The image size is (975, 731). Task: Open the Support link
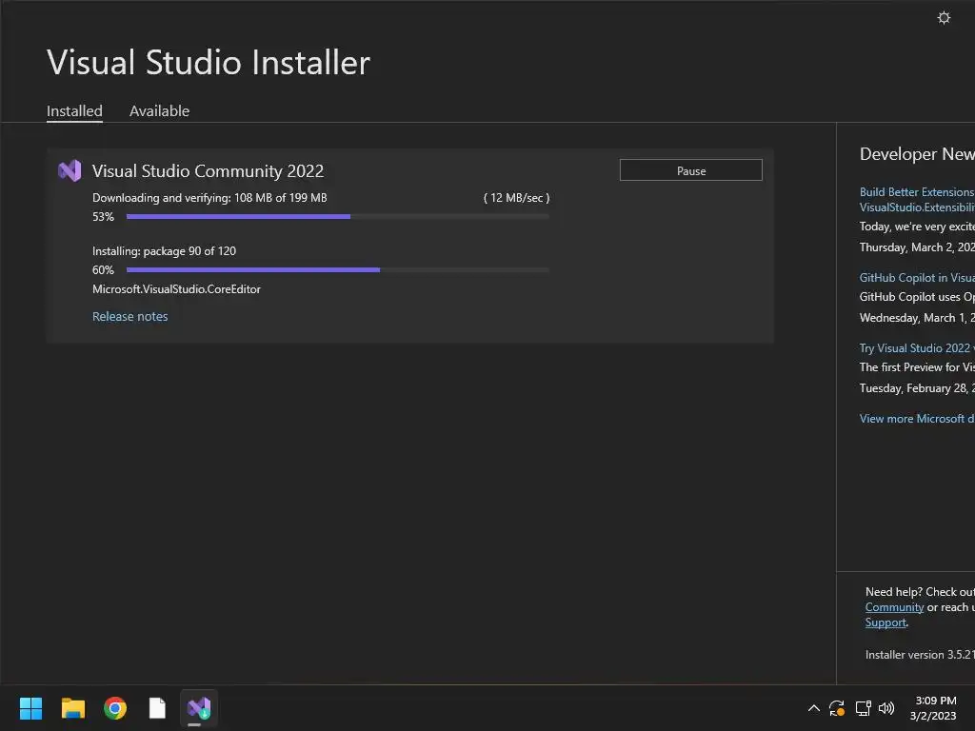point(885,622)
